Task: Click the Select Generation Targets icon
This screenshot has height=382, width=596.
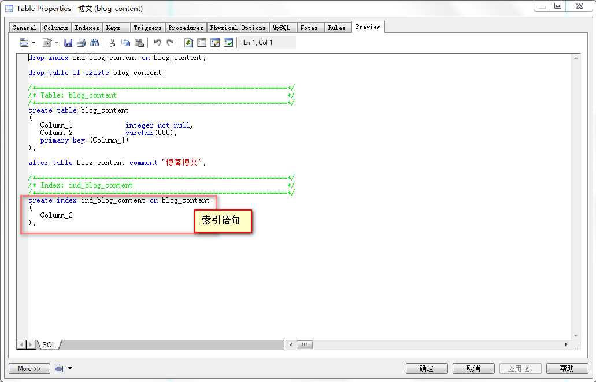Action: click(215, 43)
